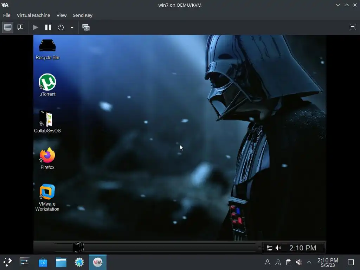Open the File menu
The height and width of the screenshot is (270, 360).
[x=7, y=15]
